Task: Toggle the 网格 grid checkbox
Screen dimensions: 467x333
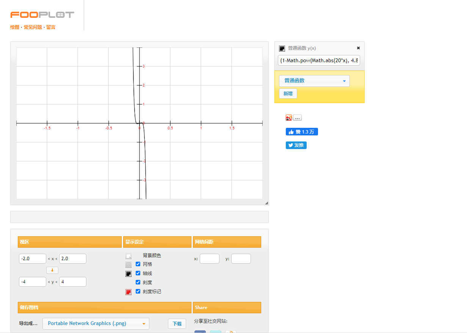Action: tap(138, 264)
